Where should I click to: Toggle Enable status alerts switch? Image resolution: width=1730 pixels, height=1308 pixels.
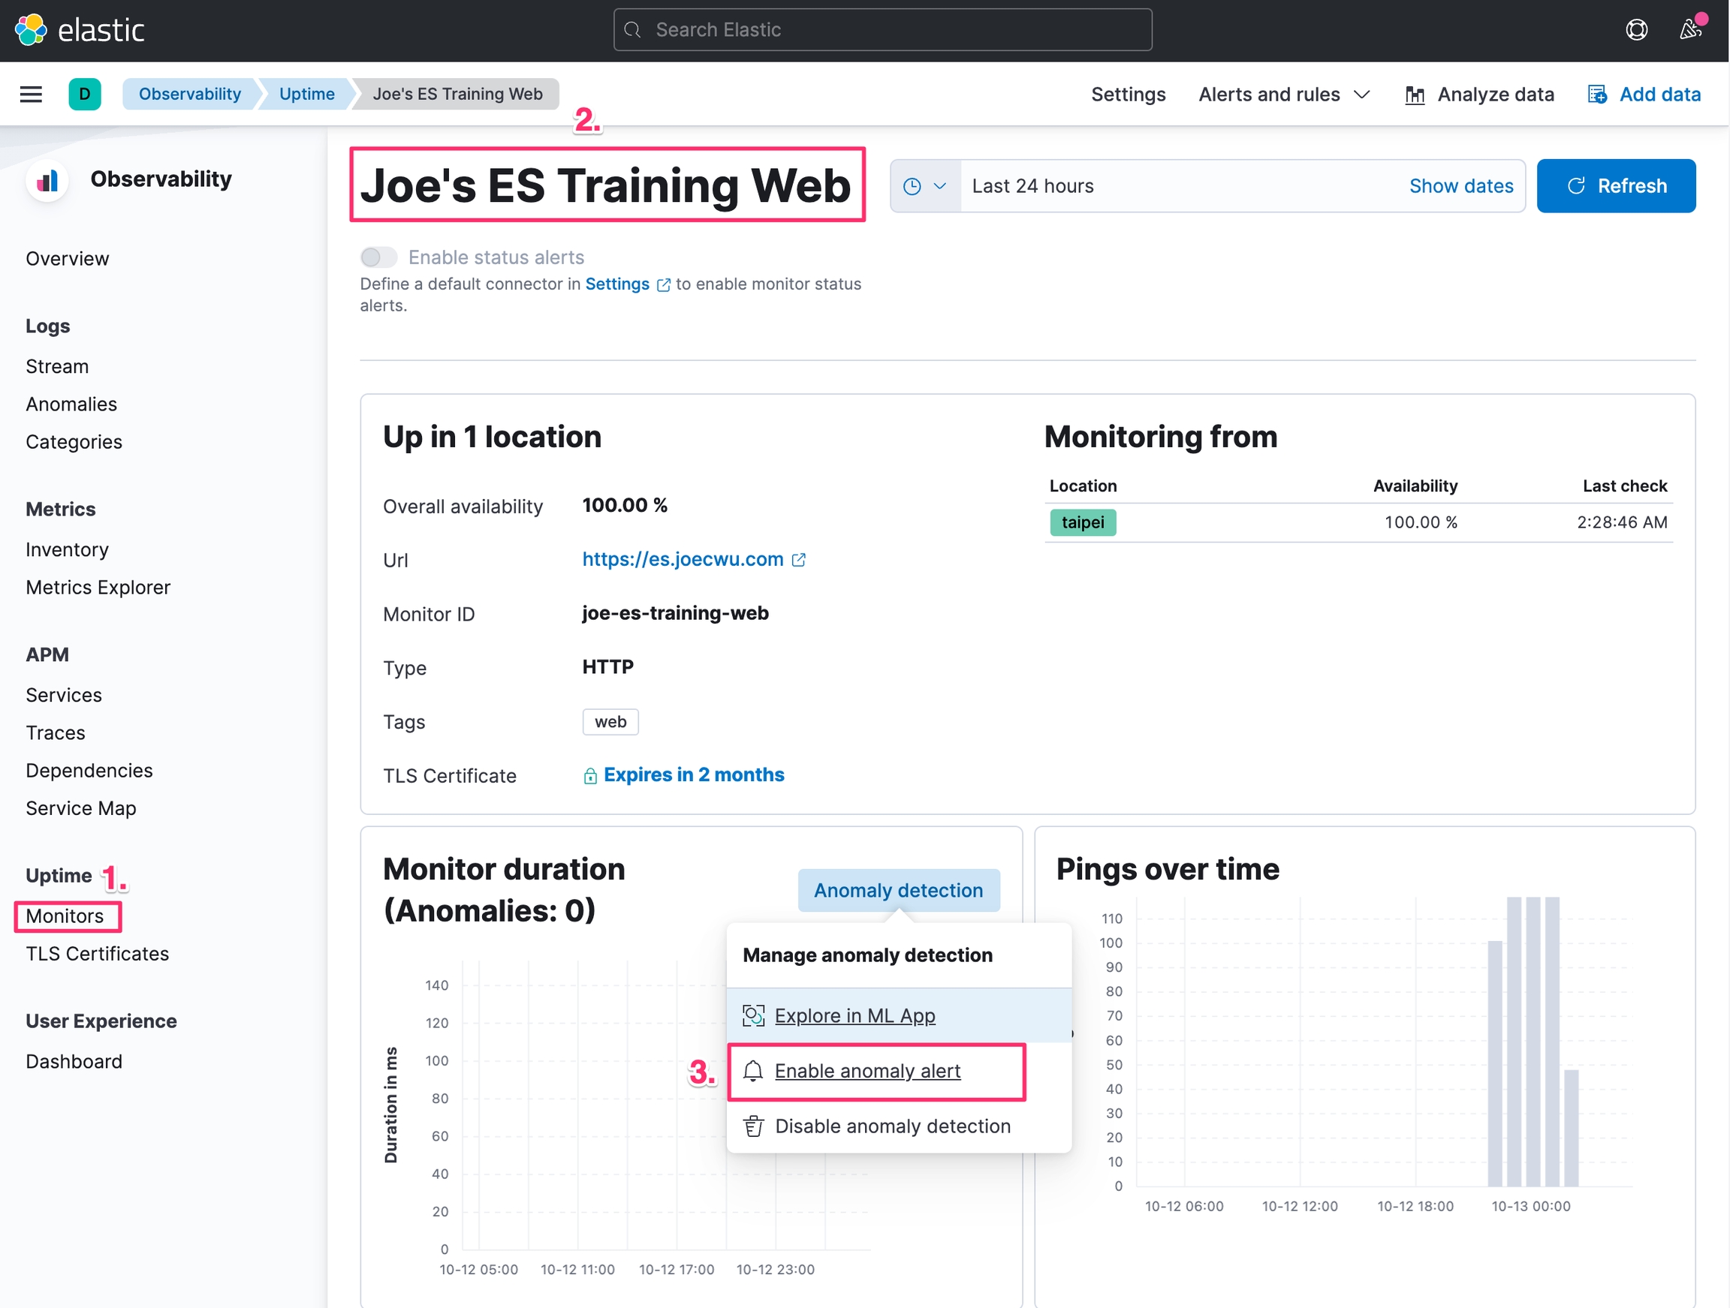click(x=378, y=257)
